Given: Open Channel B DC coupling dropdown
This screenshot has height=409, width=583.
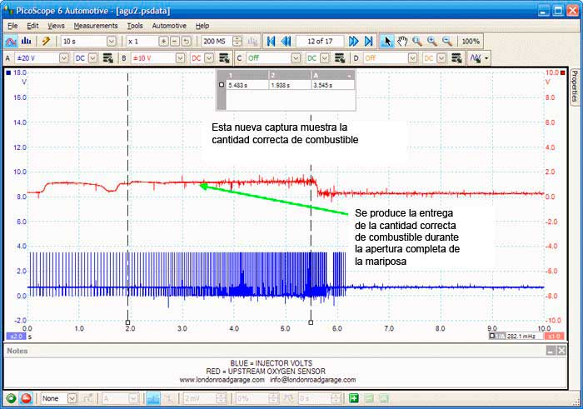Looking at the screenshot, I should click(x=208, y=58).
